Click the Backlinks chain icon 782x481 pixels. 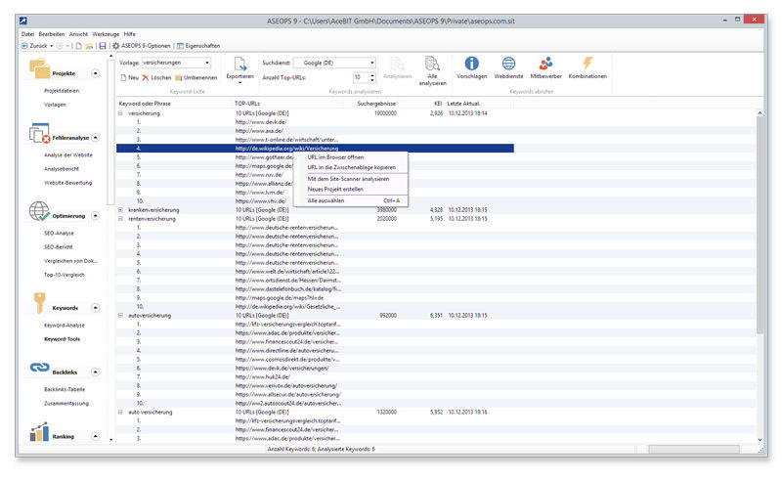pyautogui.click(x=39, y=368)
